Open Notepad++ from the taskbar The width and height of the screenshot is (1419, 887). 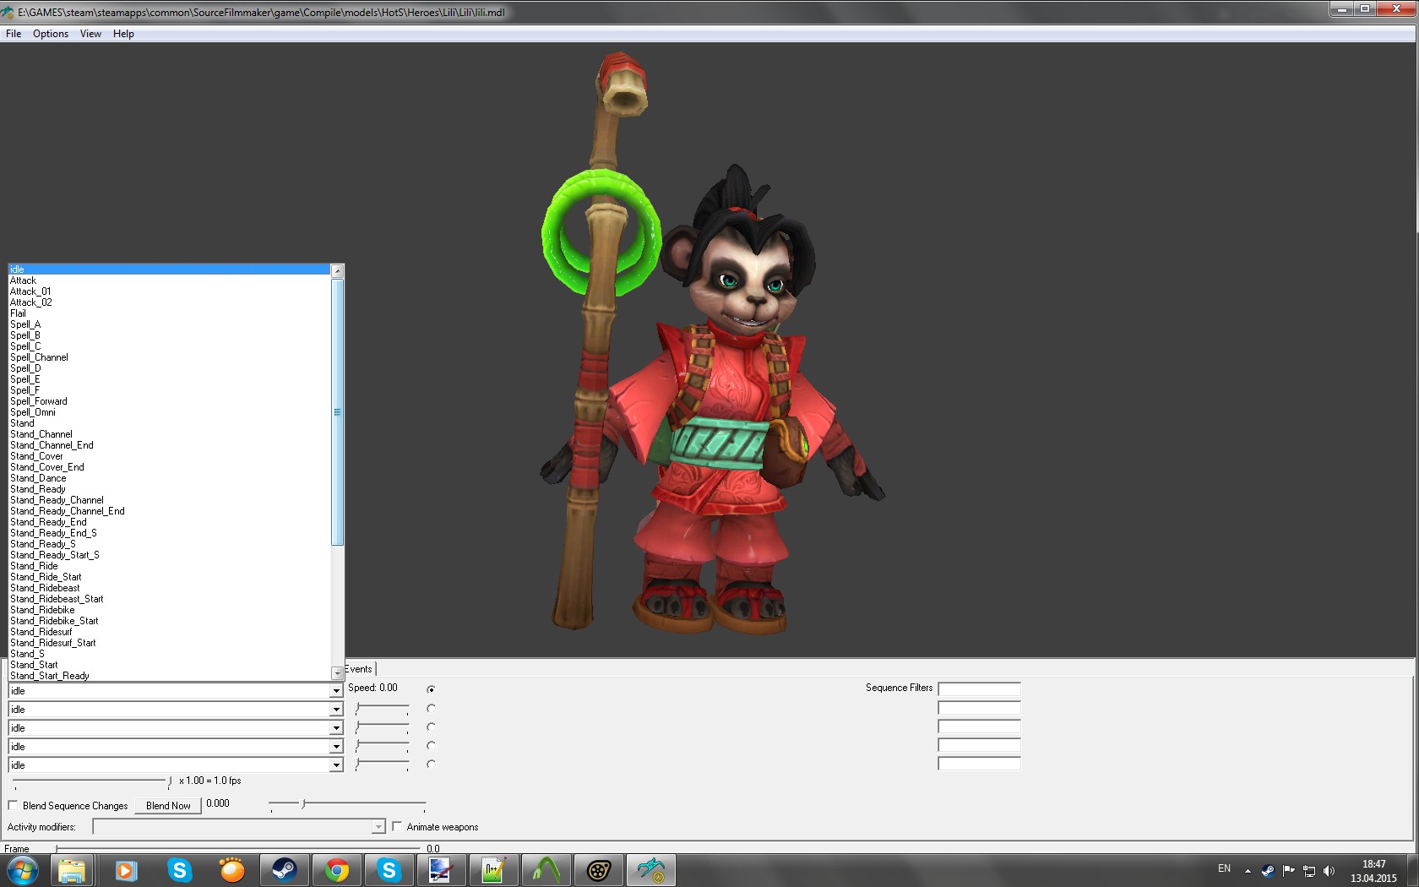493,870
